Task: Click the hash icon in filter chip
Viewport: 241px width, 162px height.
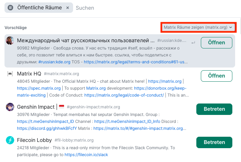Action: click(10, 8)
